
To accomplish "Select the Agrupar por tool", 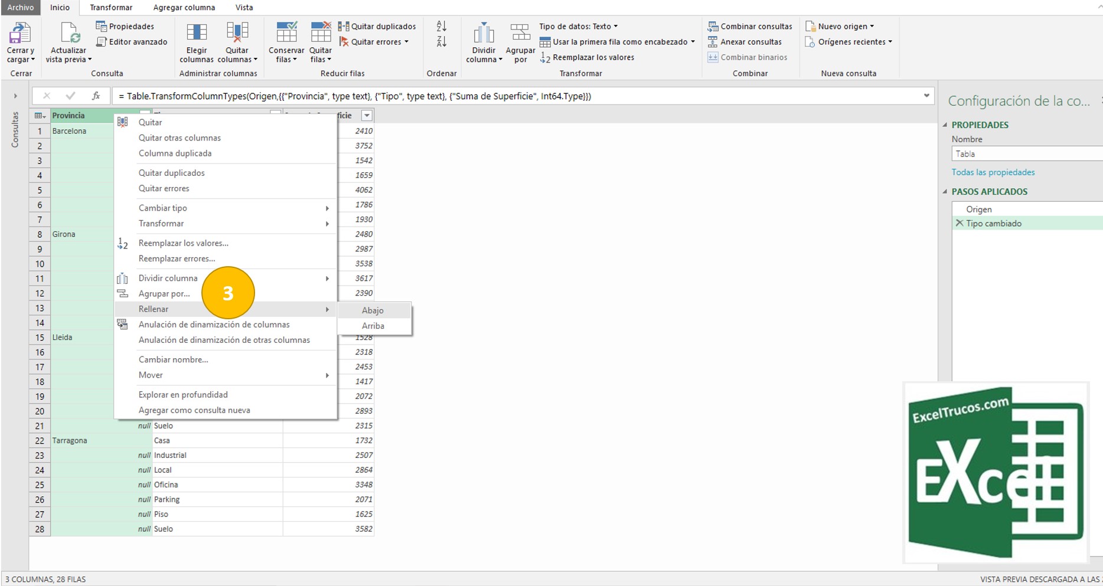I will tap(520, 41).
